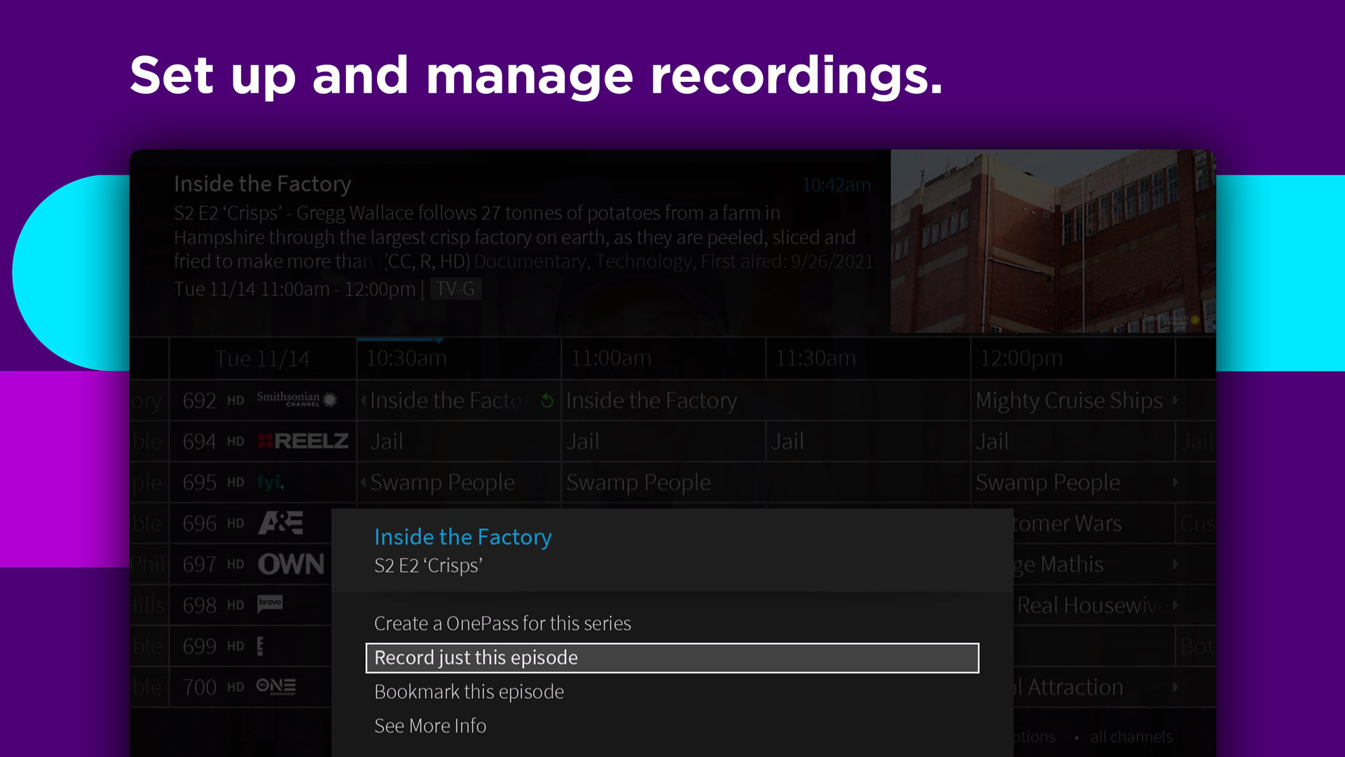The image size is (1345, 757).
Task: Click the factory building preview thumbnail
Action: coord(1051,243)
